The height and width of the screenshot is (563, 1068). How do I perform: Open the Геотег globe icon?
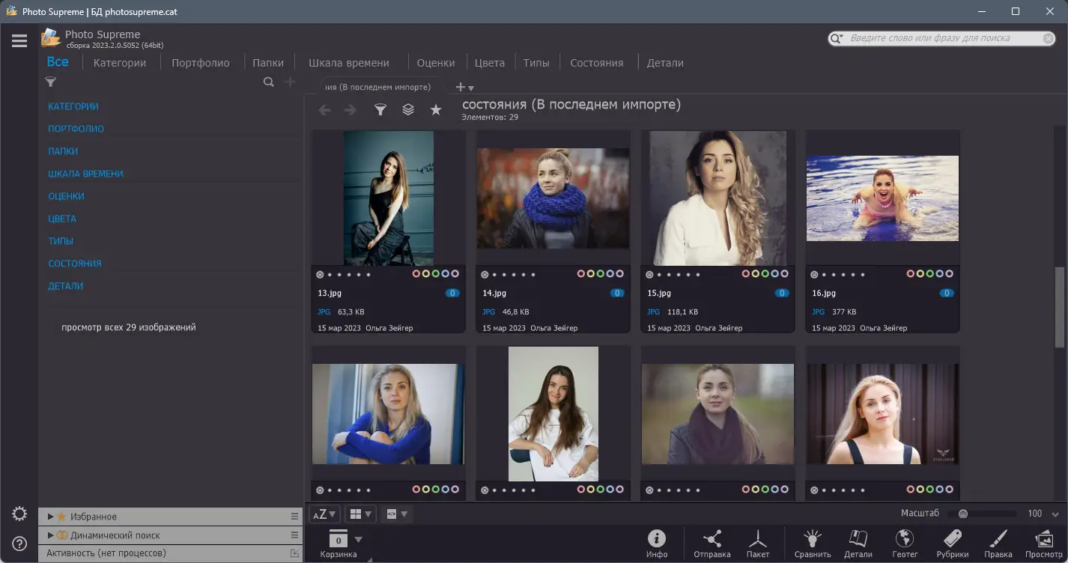pos(904,538)
